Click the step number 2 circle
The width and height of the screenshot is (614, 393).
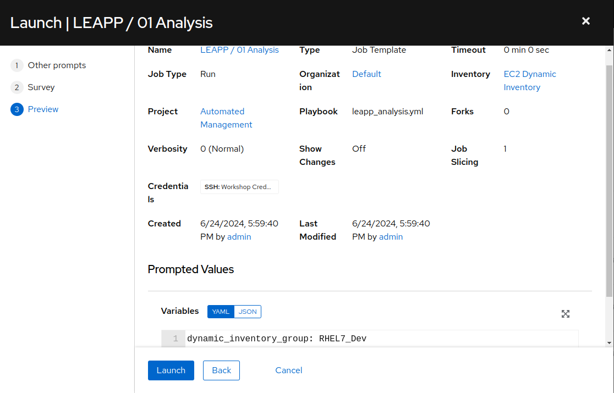17,87
